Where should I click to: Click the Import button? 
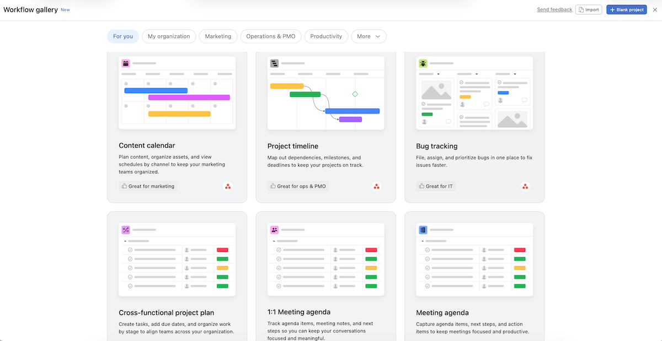[x=589, y=9]
